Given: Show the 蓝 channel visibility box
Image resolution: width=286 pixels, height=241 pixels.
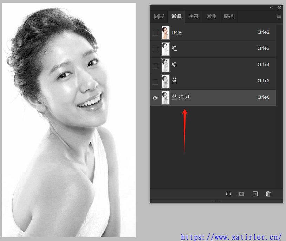Looking at the screenshot, I should tap(155, 82).
